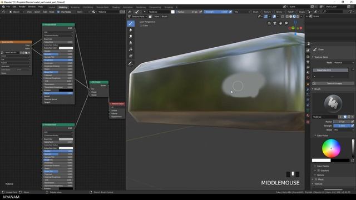Open the Material properties tab icon

point(308,116)
